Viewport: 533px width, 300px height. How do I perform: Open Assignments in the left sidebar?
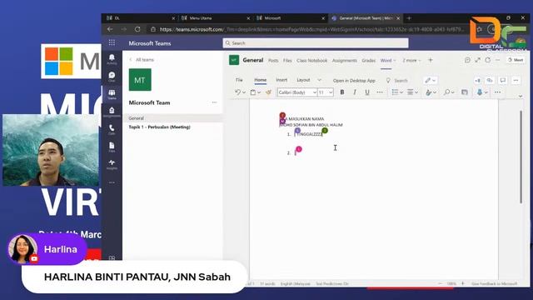112,112
